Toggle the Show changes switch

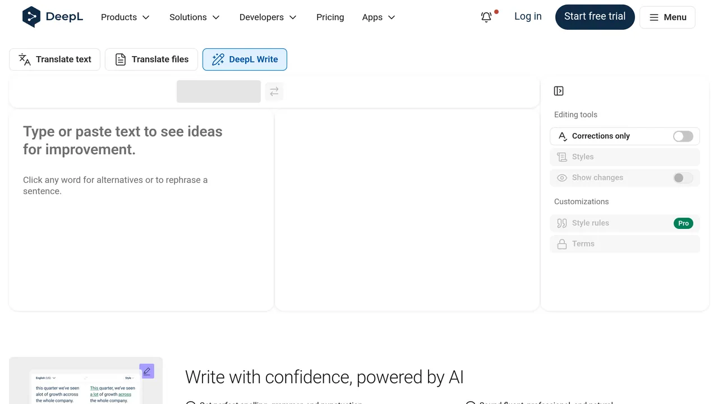pos(683,178)
